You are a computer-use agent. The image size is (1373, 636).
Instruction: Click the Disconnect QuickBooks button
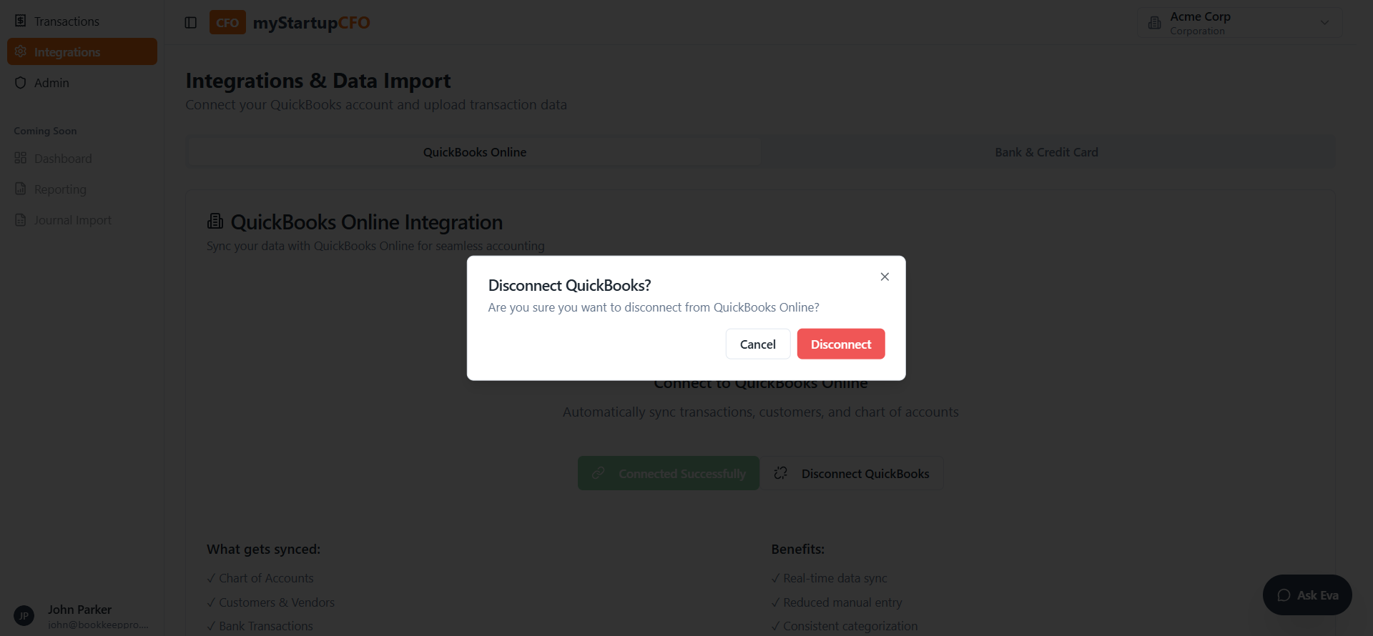tap(852, 473)
